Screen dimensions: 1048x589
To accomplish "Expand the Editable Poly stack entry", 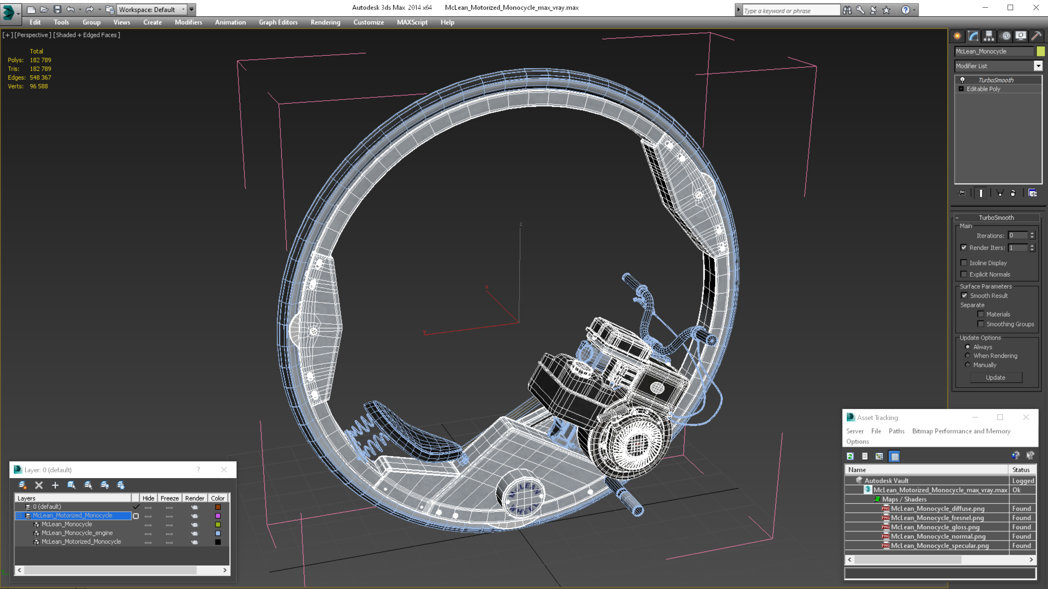I will [961, 89].
